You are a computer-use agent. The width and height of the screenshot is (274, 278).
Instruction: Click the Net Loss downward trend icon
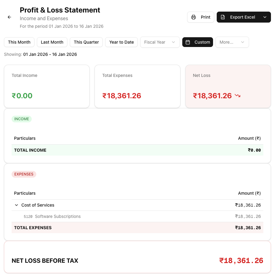click(x=238, y=96)
